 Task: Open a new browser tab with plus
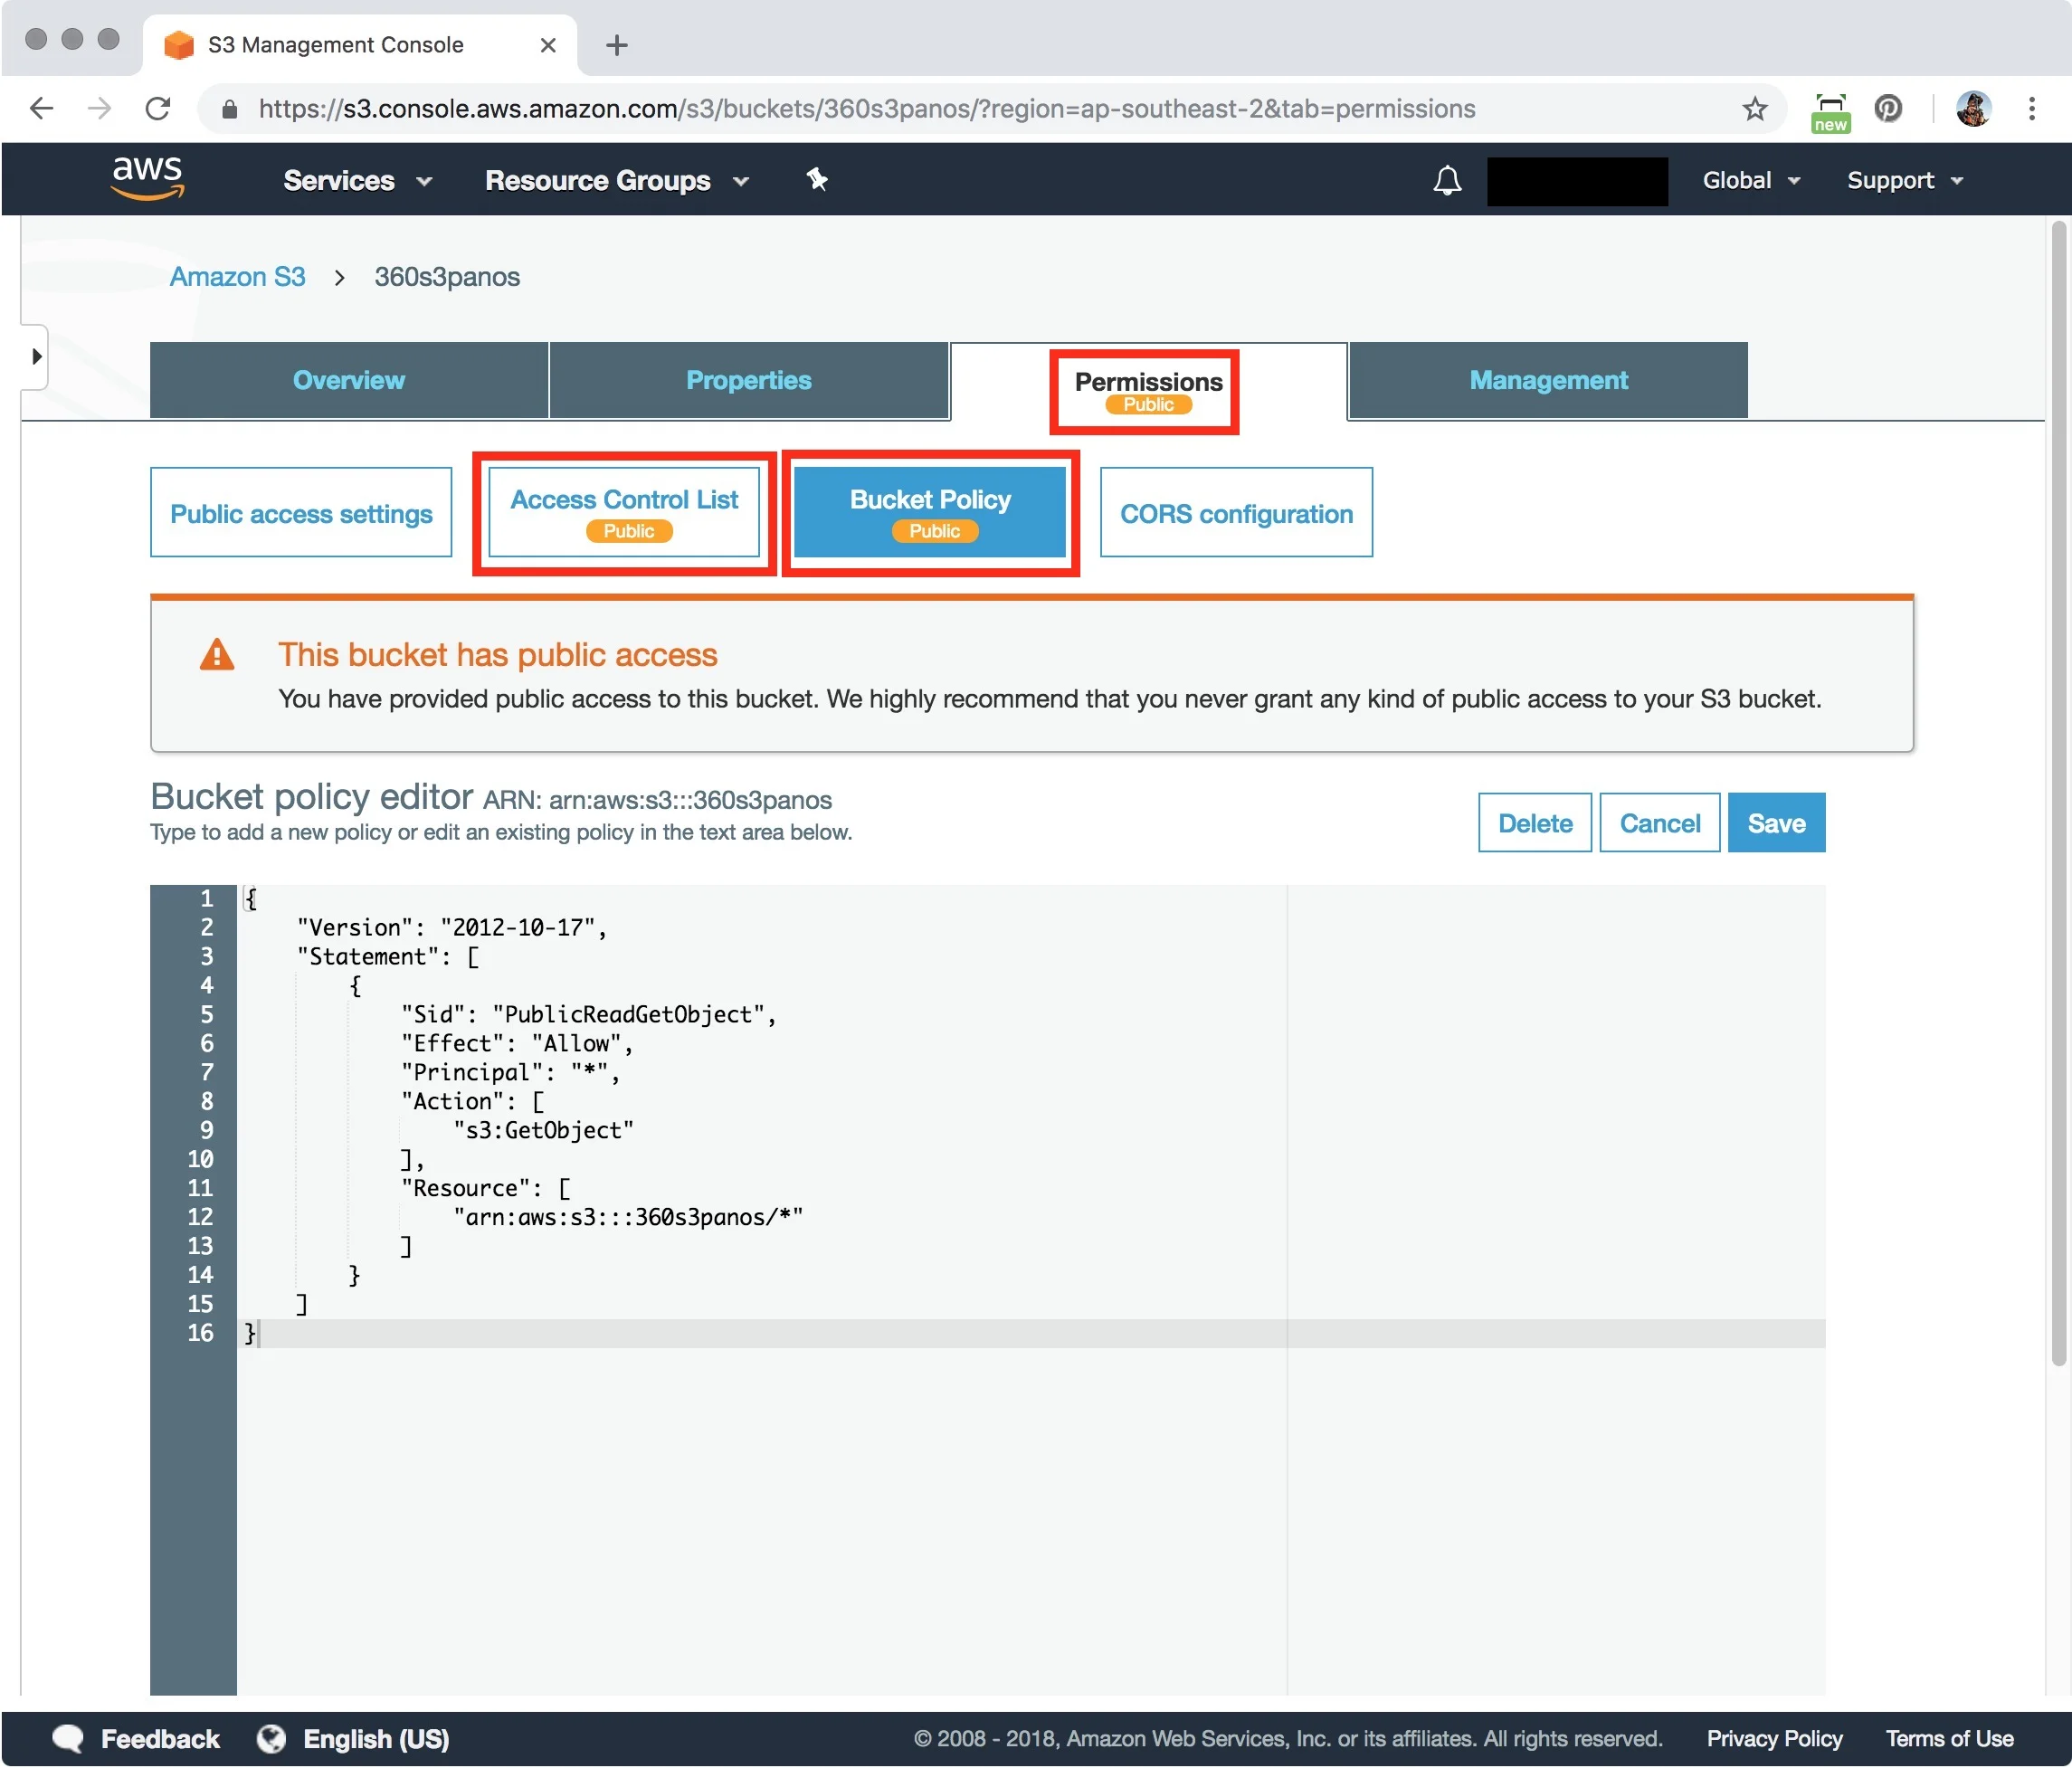(617, 45)
